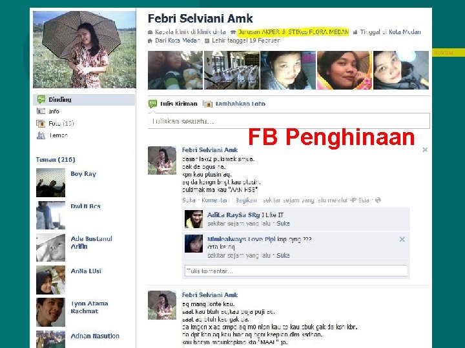Click the globe privacy icon on first post
Image resolution: width=465 pixels, height=348 pixels.
pos(378,200)
